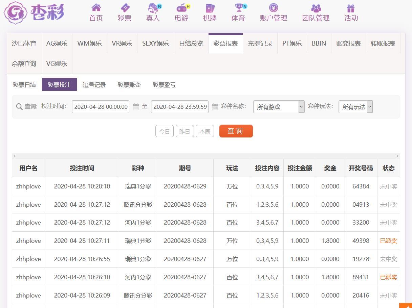Click the home icon in top navigation
This screenshot has height=308, width=412.
(x=96, y=8)
